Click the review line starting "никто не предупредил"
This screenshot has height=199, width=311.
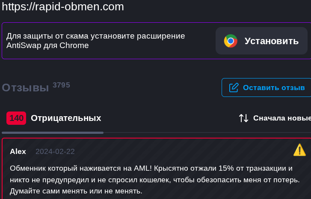(x=154, y=179)
